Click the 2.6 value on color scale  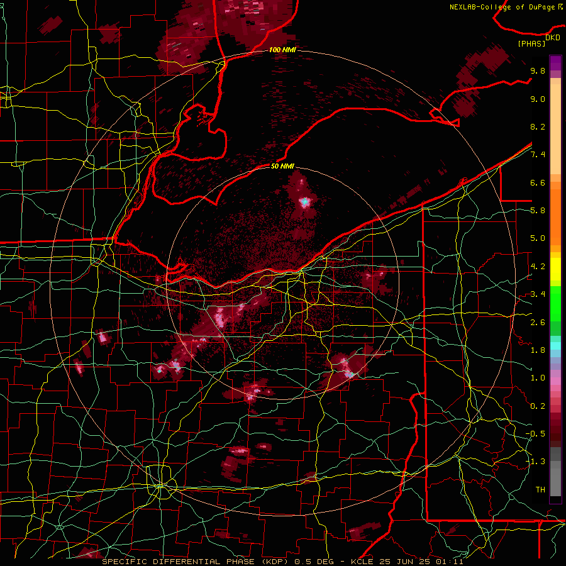(x=538, y=323)
